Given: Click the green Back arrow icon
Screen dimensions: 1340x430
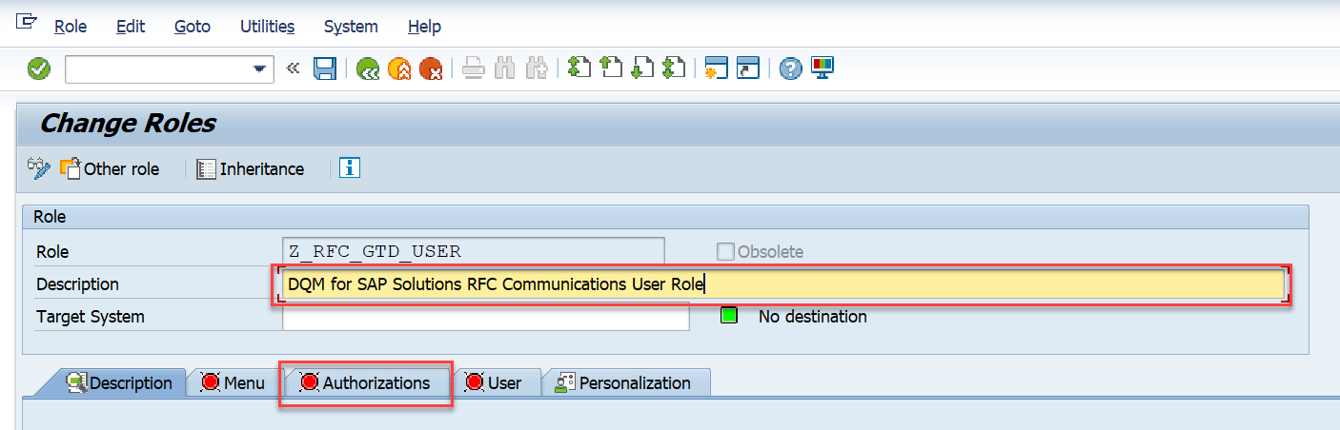Looking at the screenshot, I should click(x=367, y=68).
